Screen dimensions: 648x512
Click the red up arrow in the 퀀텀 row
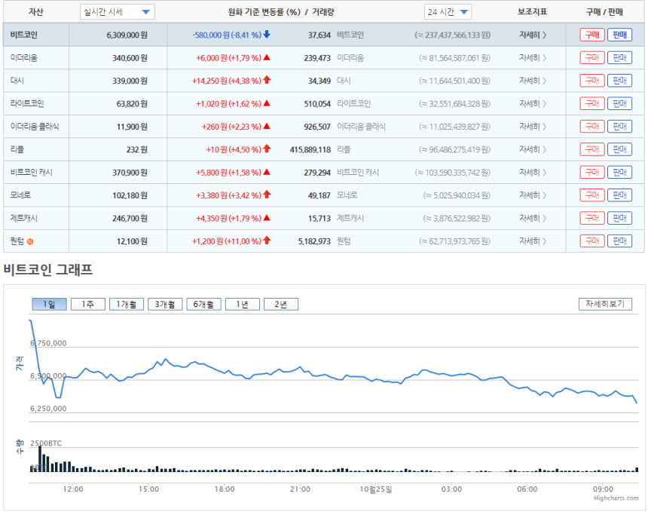[x=267, y=241]
